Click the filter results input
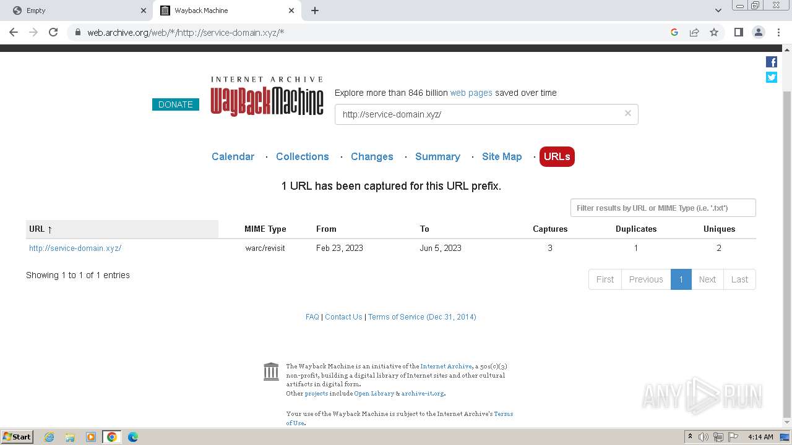The height and width of the screenshot is (445, 792). (663, 208)
